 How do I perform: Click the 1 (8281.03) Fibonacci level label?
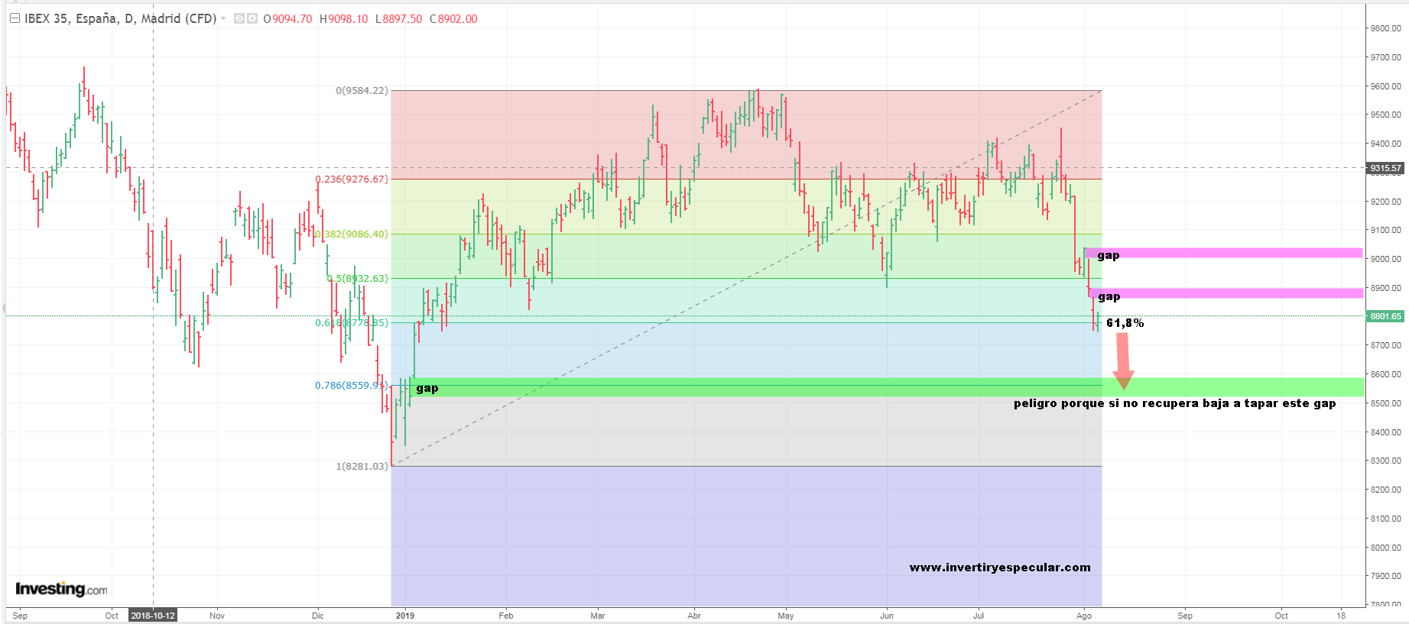[362, 467]
